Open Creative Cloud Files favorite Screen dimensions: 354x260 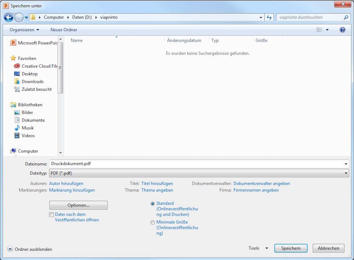pos(36,66)
